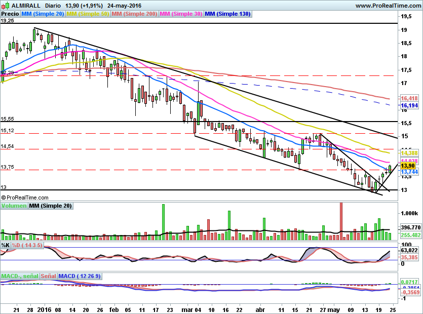Click the 27 may marker on time axis
This screenshot has width=423, height=314.
pos(330,310)
